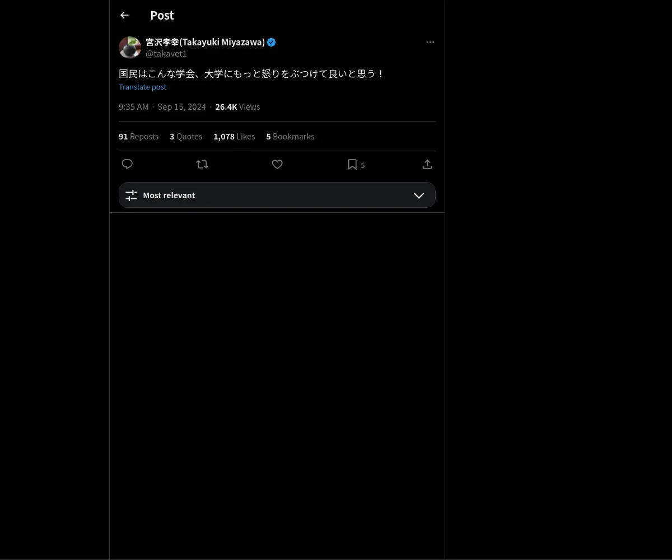Click the blue verified badge
The width and height of the screenshot is (672, 560).
272,42
